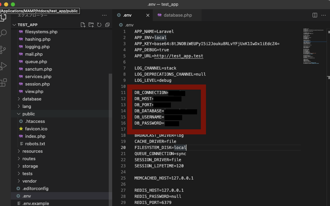Split the editor to the right
Viewport: 330px width, 206px height.
(x=315, y=15)
